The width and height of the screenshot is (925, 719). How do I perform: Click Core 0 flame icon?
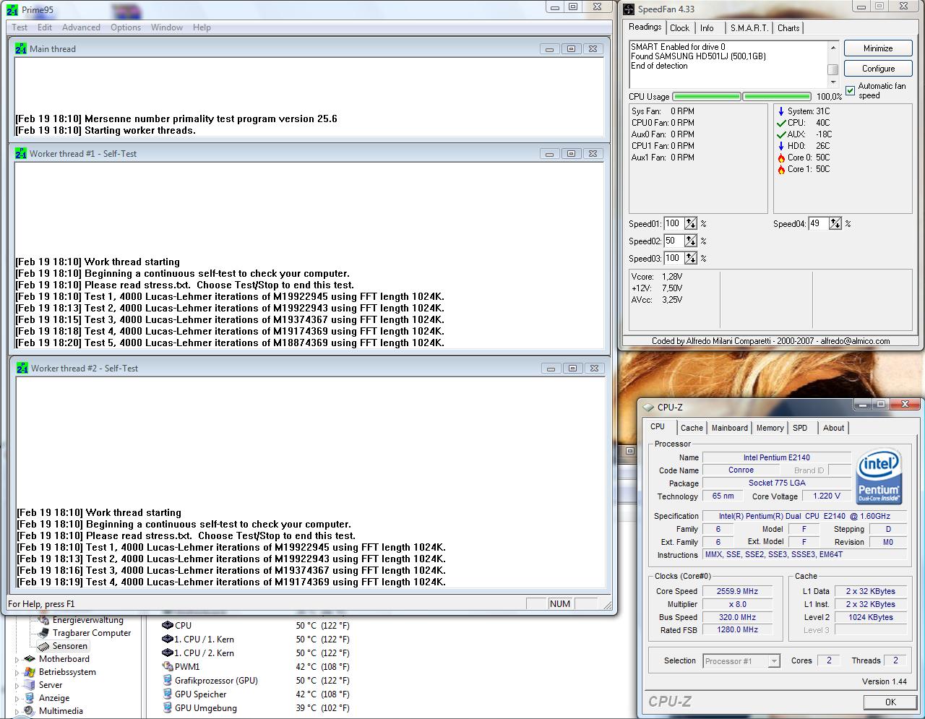(781, 158)
